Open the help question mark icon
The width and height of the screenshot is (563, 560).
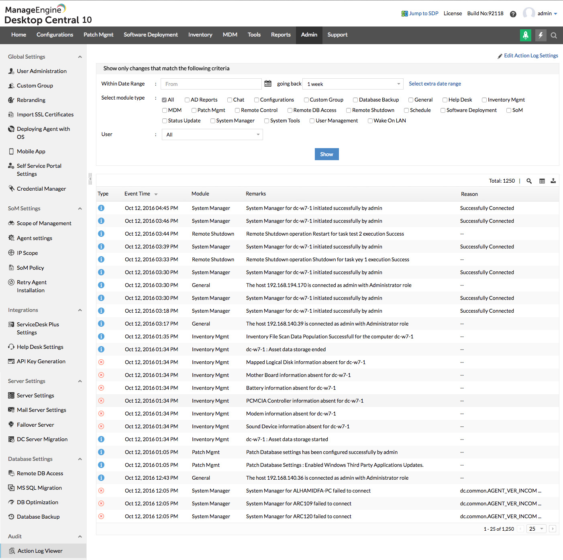[x=513, y=14]
